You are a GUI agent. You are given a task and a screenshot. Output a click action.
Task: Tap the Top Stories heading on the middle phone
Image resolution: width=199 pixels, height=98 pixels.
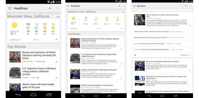(74, 34)
